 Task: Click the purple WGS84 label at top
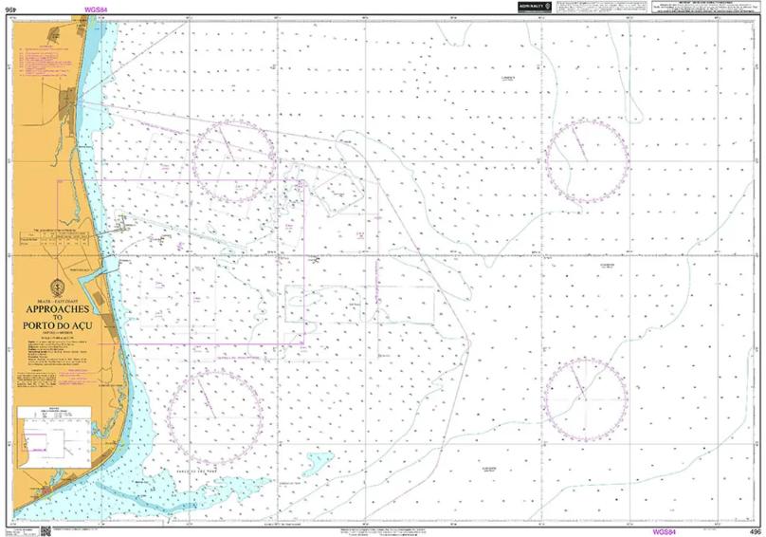coord(96,9)
